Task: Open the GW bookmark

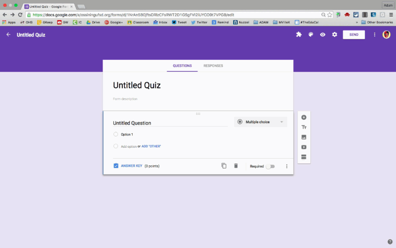Action: [x=62, y=22]
